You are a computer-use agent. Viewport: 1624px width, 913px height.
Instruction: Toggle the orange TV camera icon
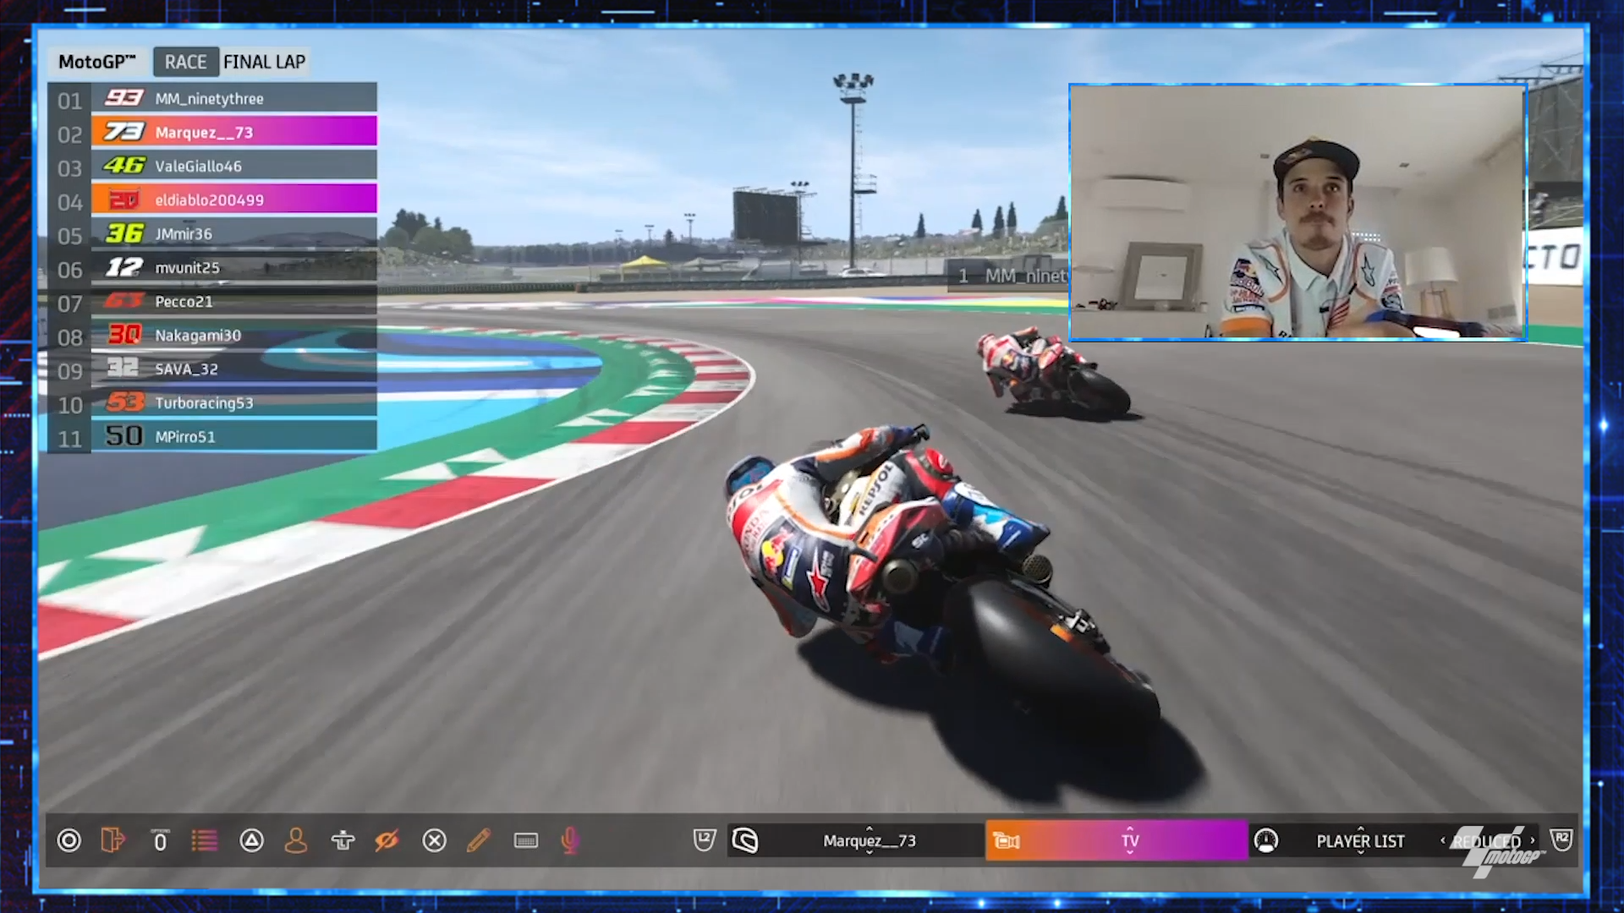(1007, 840)
